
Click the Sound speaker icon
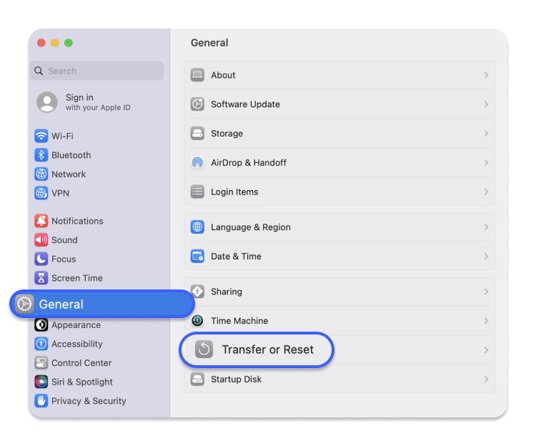[x=41, y=240]
